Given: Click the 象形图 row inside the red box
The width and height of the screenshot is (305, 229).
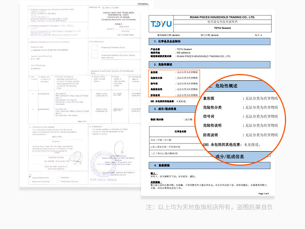Looking at the screenshot, I should coord(174,72).
